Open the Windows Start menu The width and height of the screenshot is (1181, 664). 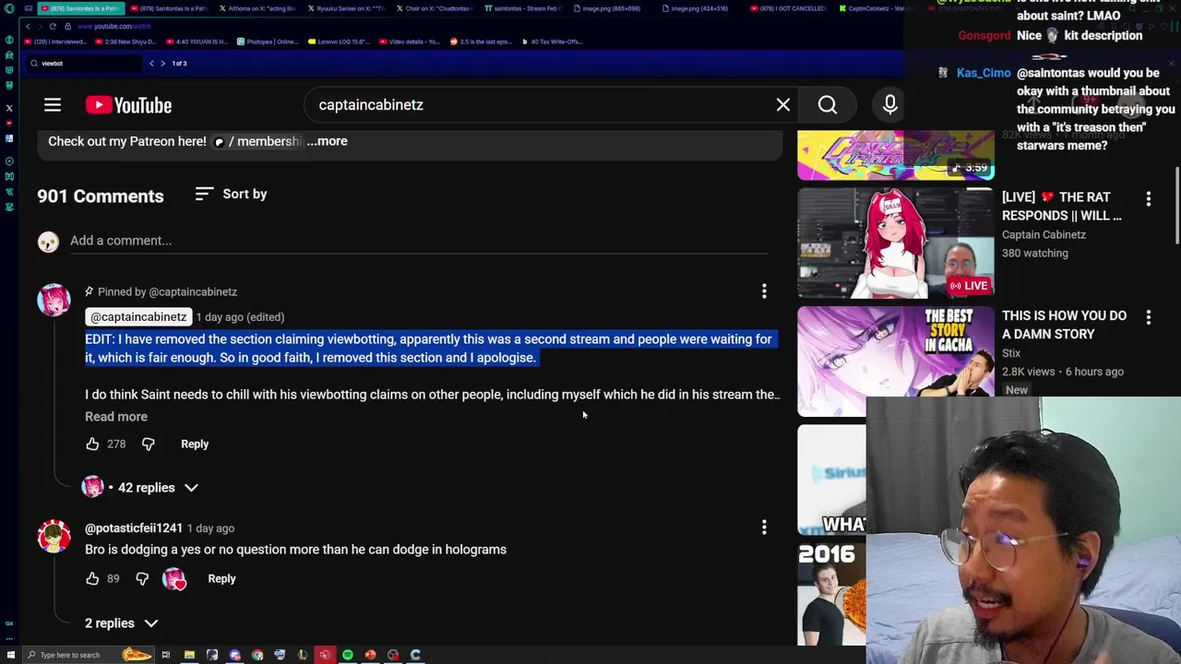[11, 655]
